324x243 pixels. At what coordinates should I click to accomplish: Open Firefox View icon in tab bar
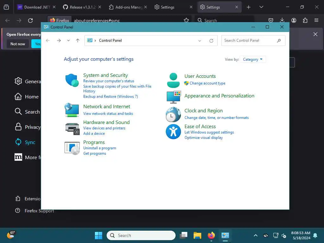pyautogui.click(x=6, y=7)
